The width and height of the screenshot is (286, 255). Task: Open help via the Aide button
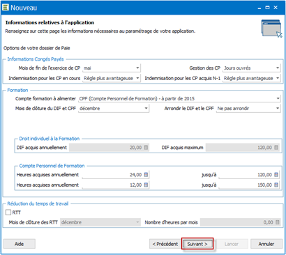pos(20,244)
